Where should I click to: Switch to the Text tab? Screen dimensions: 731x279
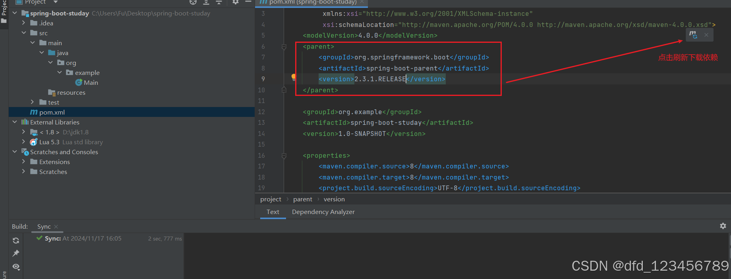(x=273, y=212)
